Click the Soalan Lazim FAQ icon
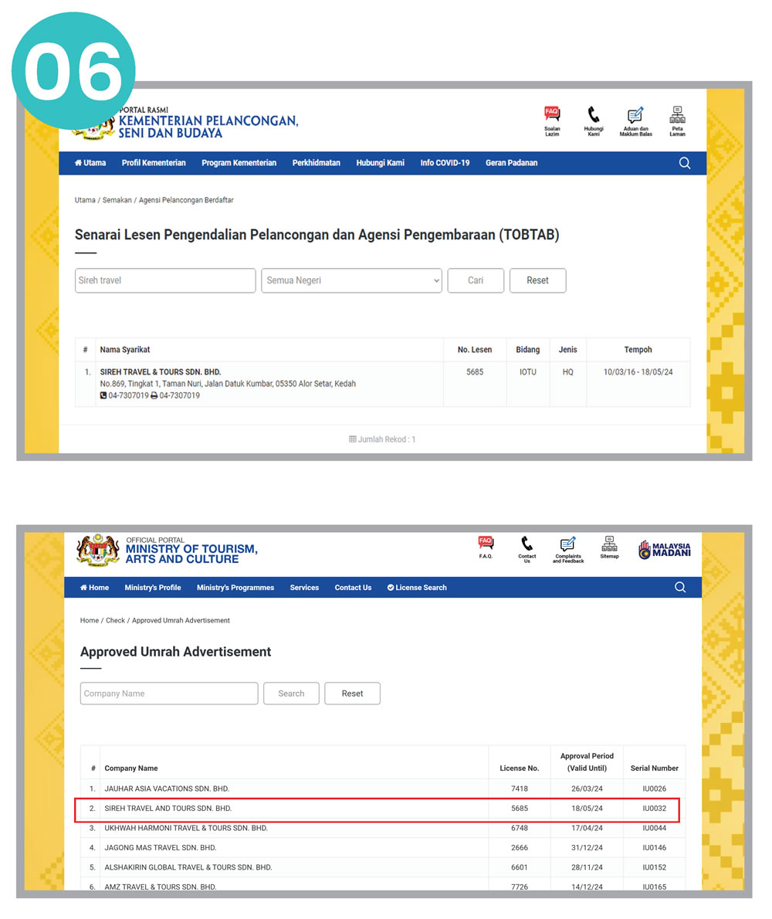 coord(552,116)
